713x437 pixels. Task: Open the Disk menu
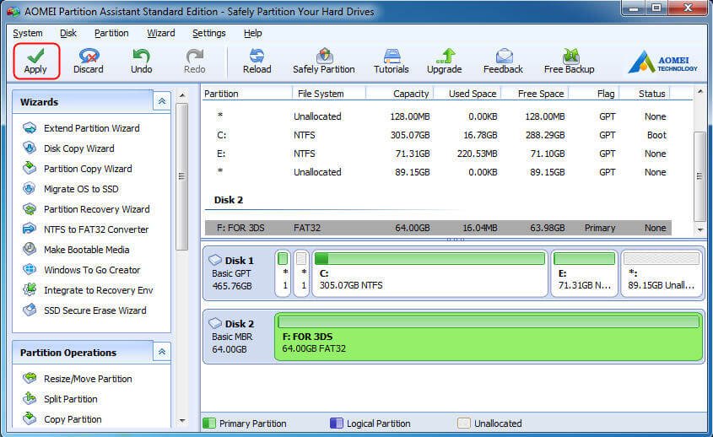(x=68, y=33)
